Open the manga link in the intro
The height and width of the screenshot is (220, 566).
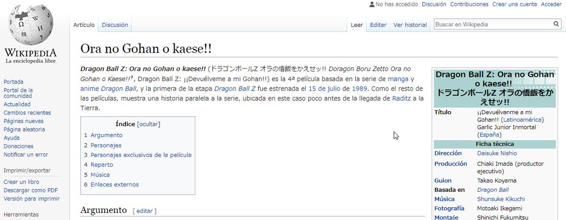pos(397,79)
